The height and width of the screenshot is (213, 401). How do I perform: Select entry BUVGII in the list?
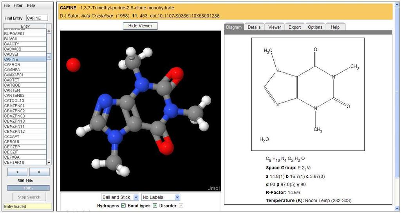(x=25, y=39)
